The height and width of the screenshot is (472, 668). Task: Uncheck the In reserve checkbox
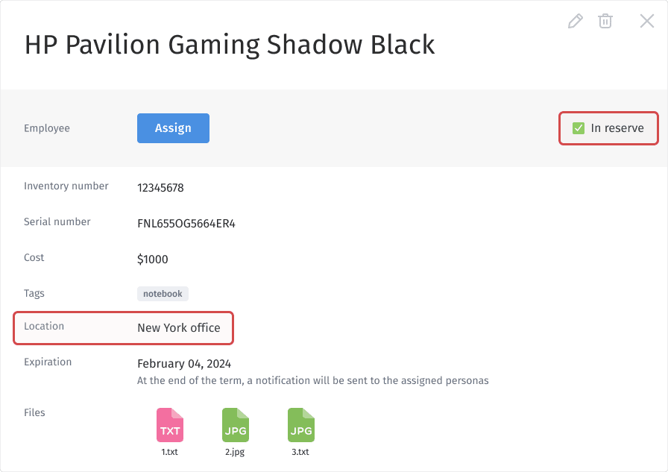click(579, 128)
